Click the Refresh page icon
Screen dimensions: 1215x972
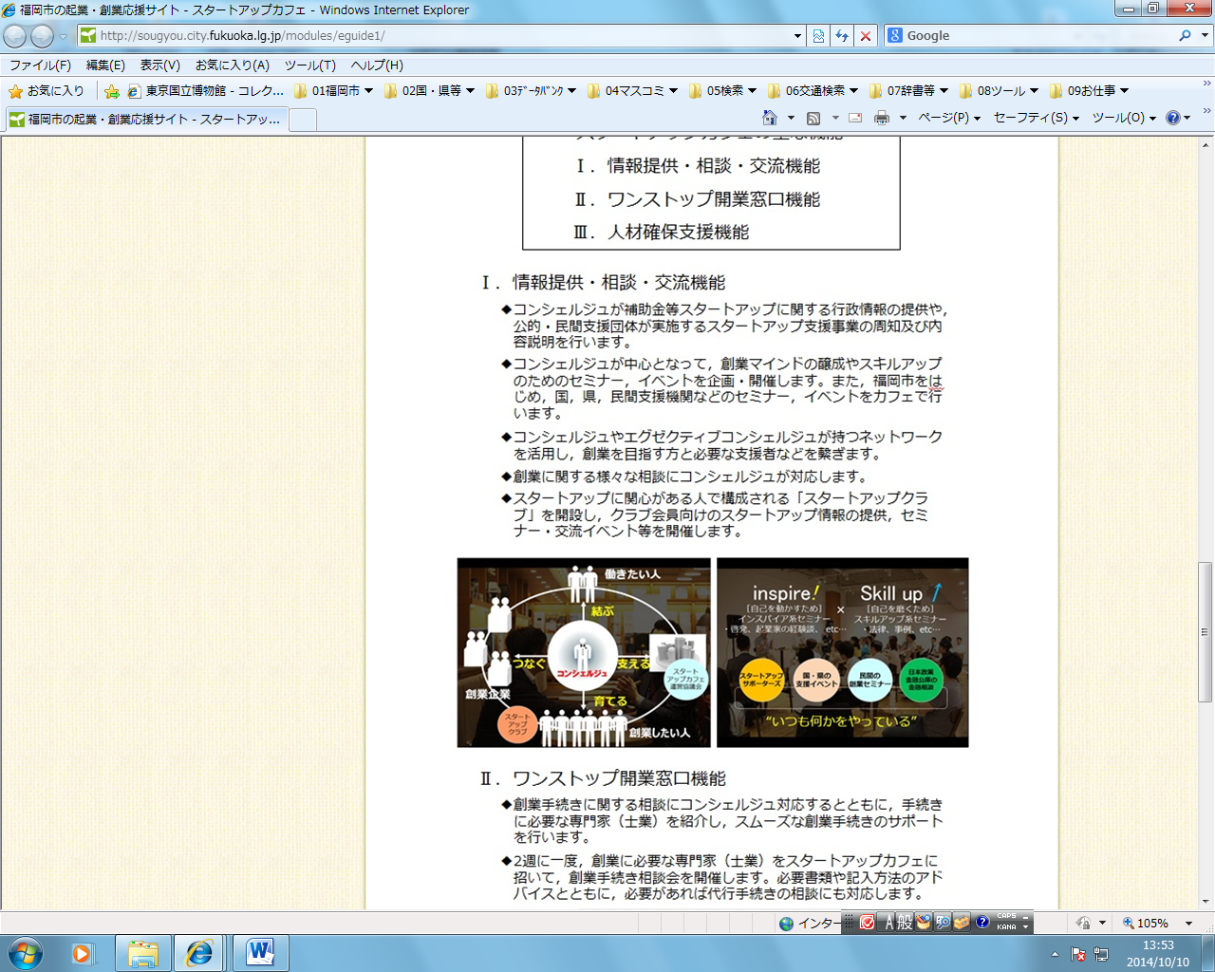[x=842, y=36]
